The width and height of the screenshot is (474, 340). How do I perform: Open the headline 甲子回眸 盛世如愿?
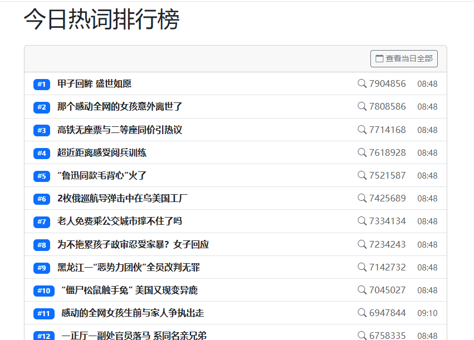[x=94, y=84]
